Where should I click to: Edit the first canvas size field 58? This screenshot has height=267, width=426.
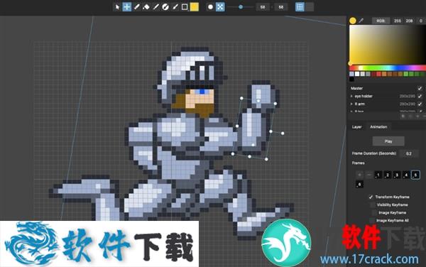(x=263, y=7)
